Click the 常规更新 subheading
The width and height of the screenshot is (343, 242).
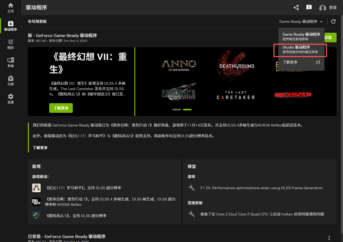coord(195,203)
